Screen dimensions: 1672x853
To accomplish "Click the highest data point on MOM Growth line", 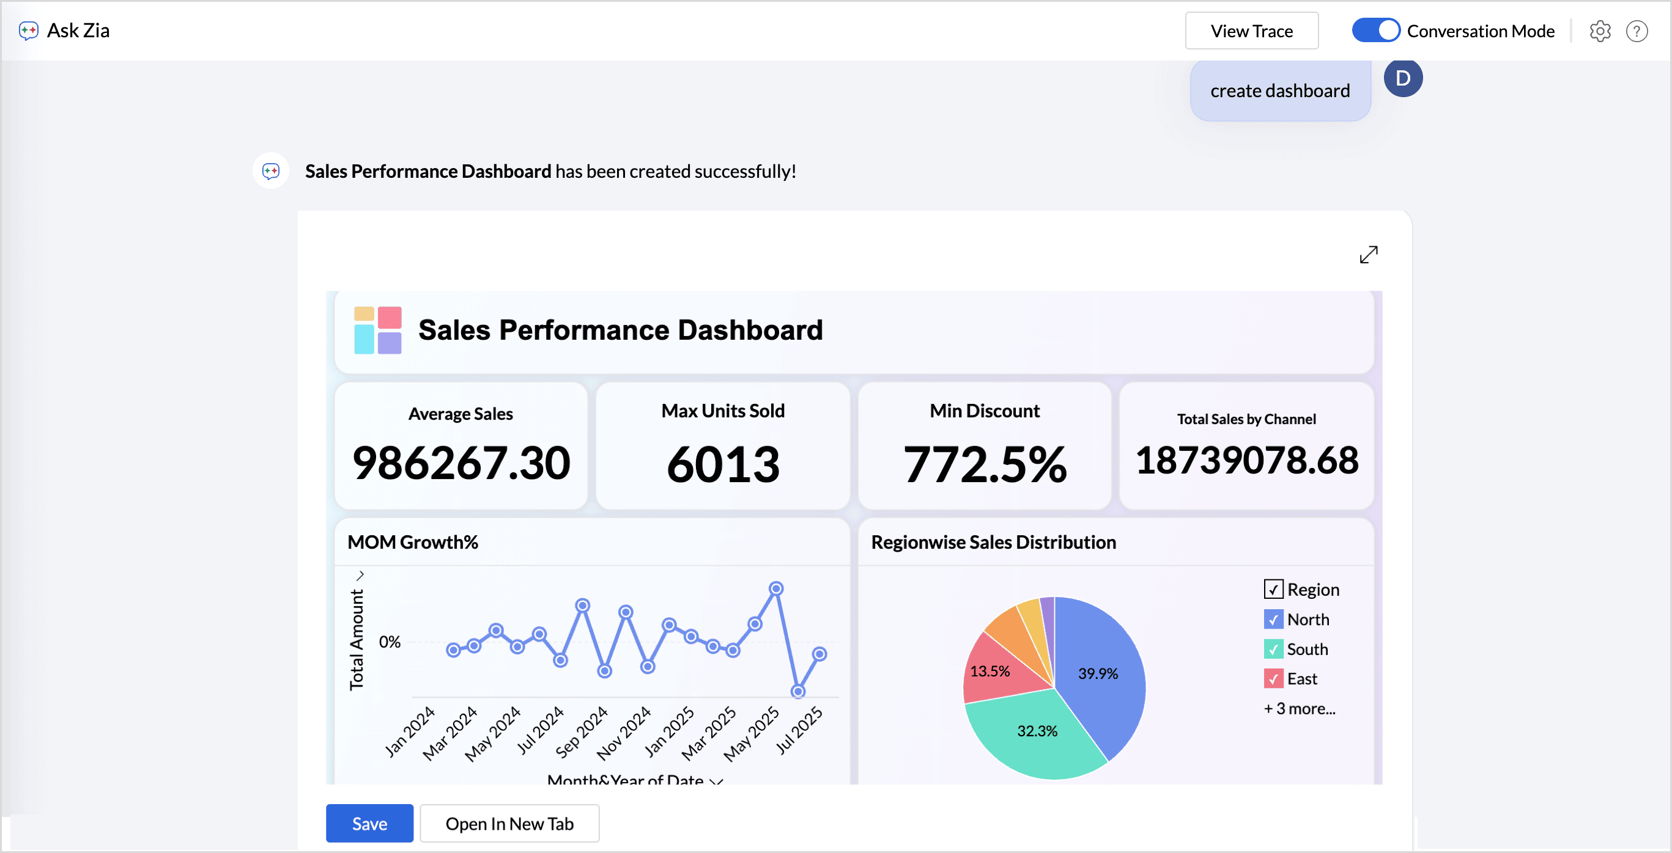I will 775,588.
